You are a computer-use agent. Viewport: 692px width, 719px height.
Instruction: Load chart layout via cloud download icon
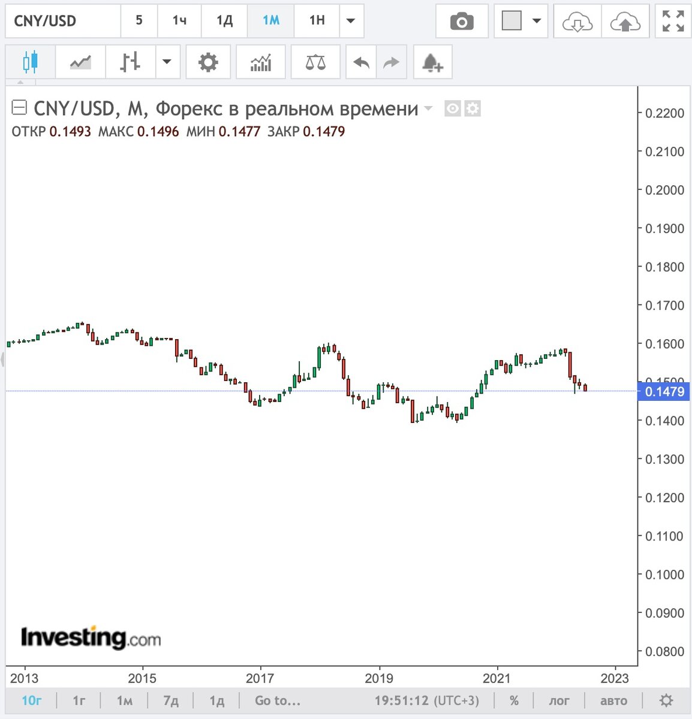click(x=577, y=21)
